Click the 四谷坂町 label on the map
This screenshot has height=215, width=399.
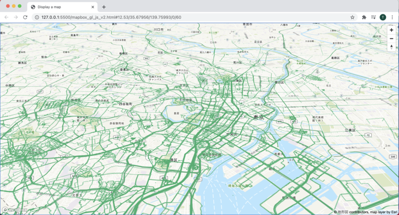coord(126,104)
